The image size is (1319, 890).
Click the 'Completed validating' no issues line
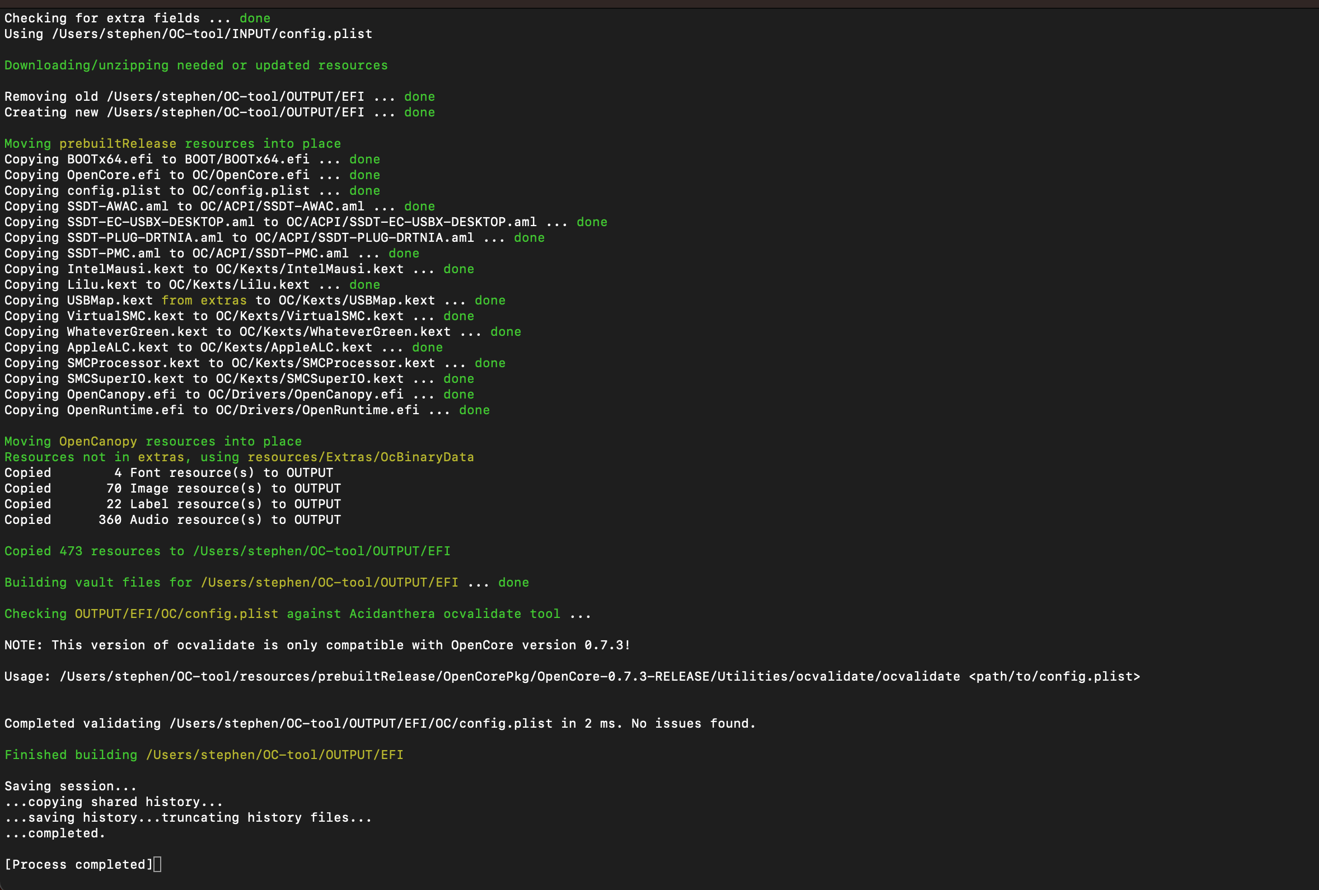pyautogui.click(x=380, y=724)
